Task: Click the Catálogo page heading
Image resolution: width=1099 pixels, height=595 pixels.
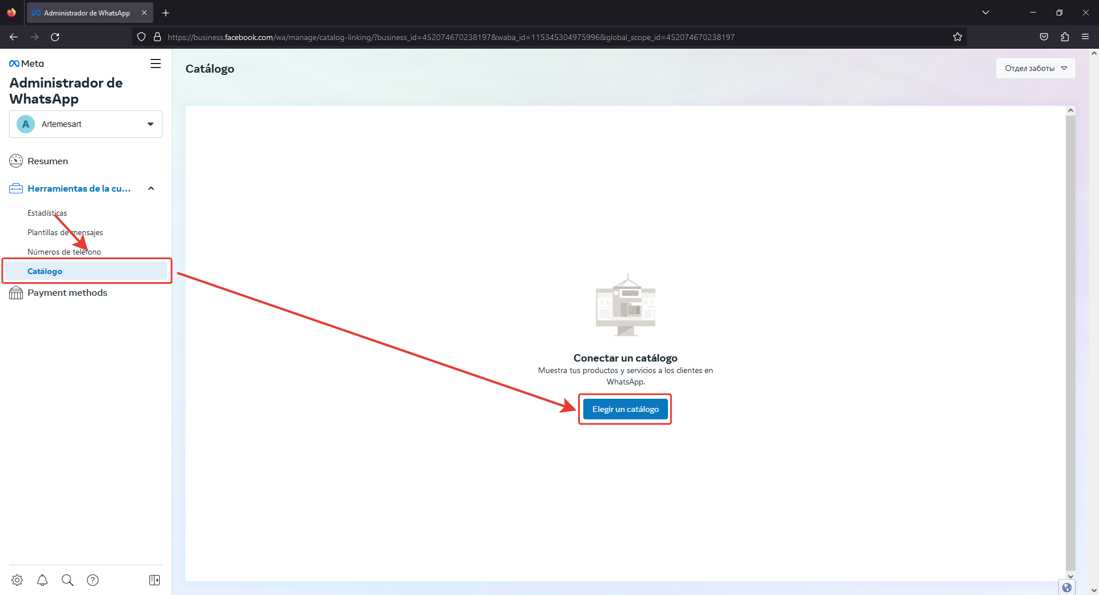Action: coord(209,69)
